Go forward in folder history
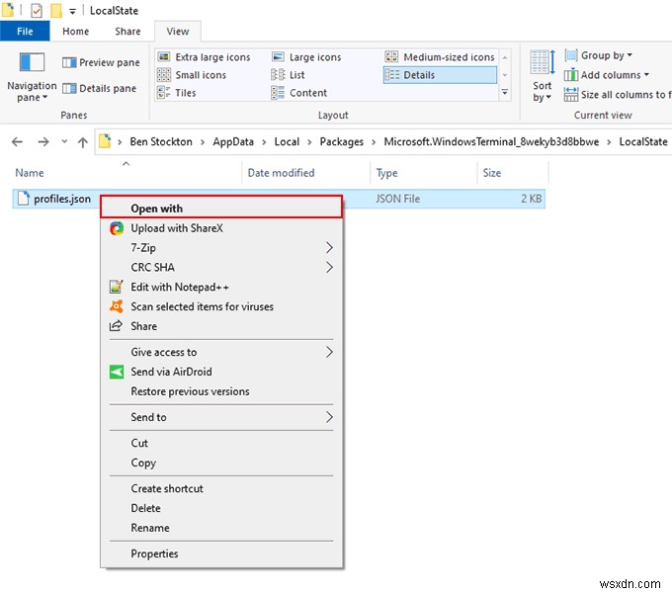The height and width of the screenshot is (594, 672). tap(43, 142)
